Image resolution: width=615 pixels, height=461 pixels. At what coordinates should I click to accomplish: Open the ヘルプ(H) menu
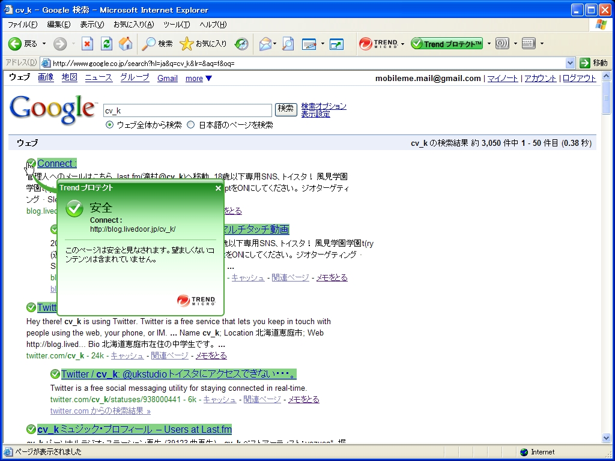tap(213, 24)
